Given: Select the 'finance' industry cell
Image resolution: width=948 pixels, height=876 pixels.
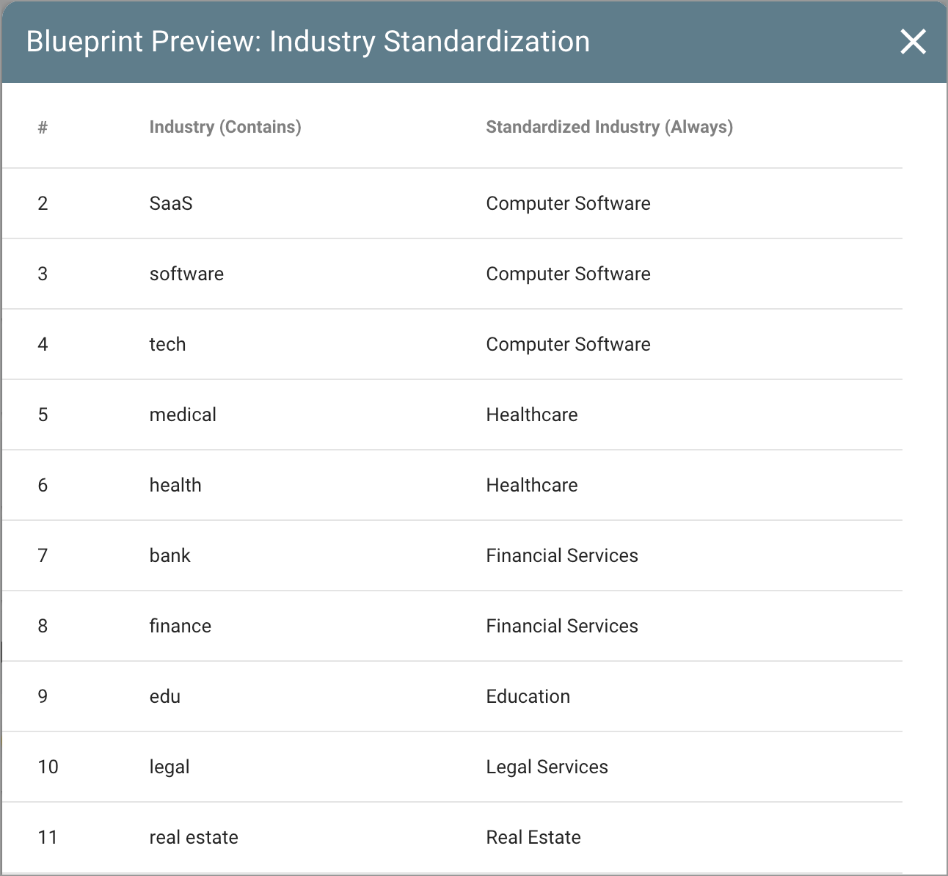Looking at the screenshot, I should [x=180, y=626].
